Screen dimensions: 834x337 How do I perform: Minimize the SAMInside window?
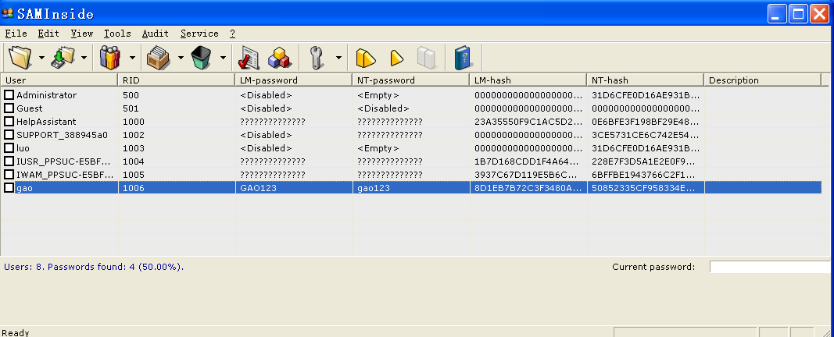(x=778, y=13)
